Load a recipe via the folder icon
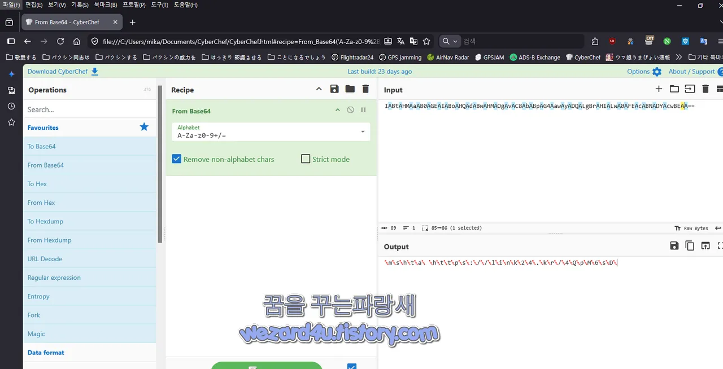Image resolution: width=723 pixels, height=369 pixels. pos(350,89)
